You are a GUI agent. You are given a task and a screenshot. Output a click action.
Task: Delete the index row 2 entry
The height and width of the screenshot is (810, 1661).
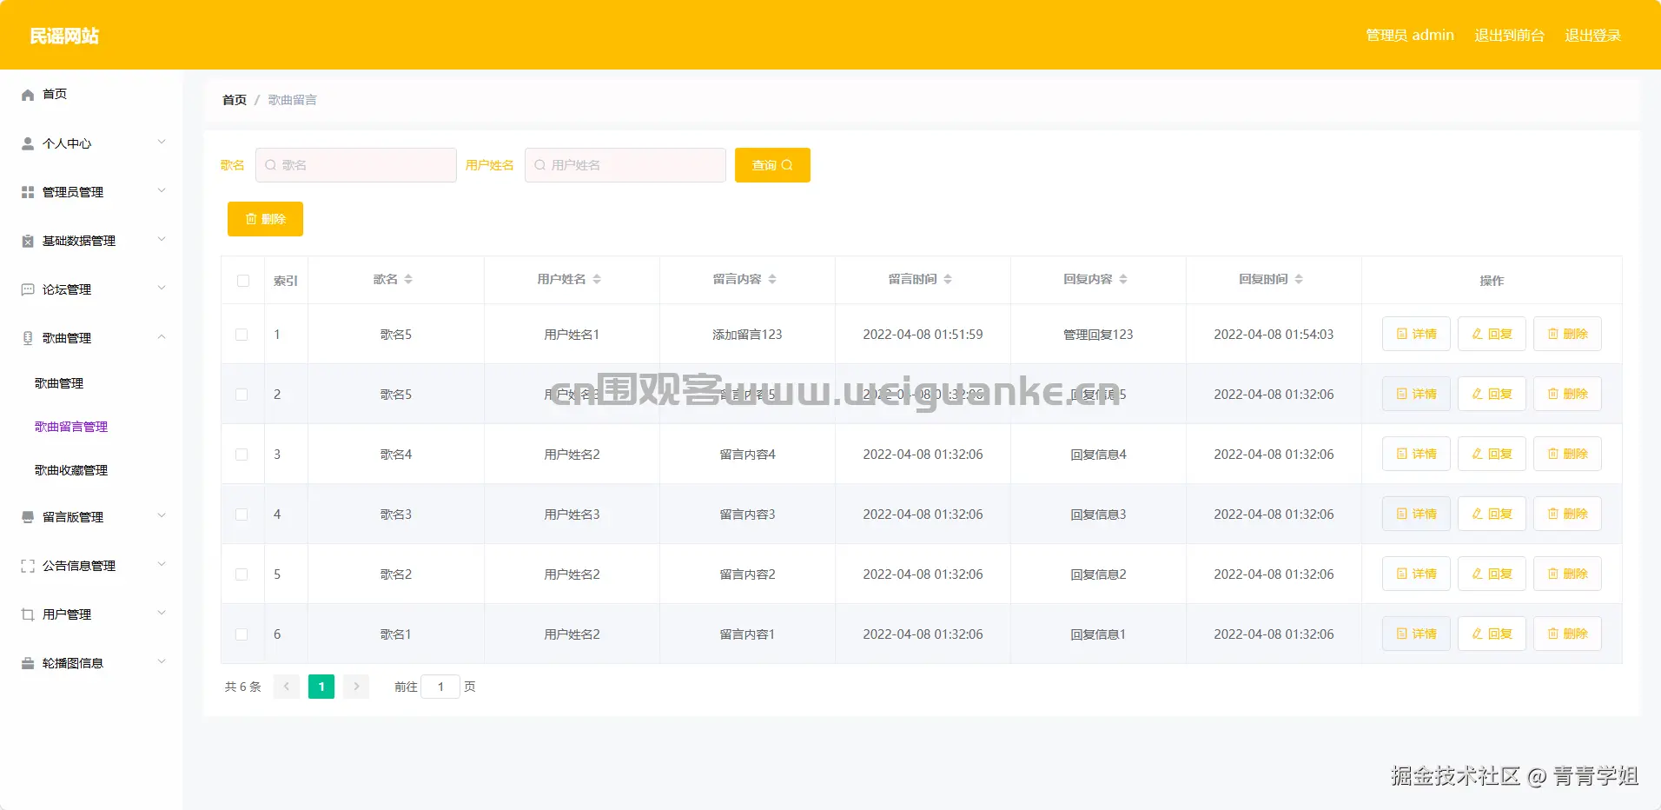click(x=1567, y=394)
